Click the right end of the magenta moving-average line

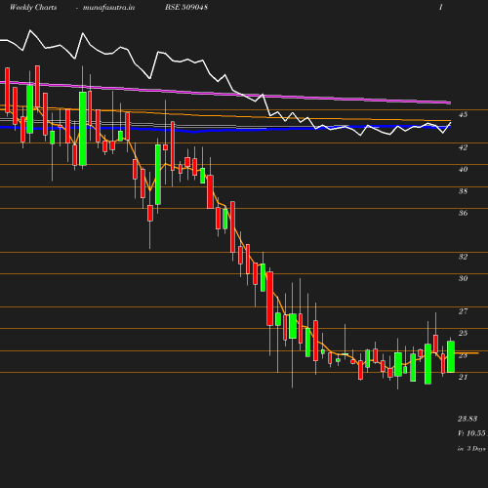point(450,102)
